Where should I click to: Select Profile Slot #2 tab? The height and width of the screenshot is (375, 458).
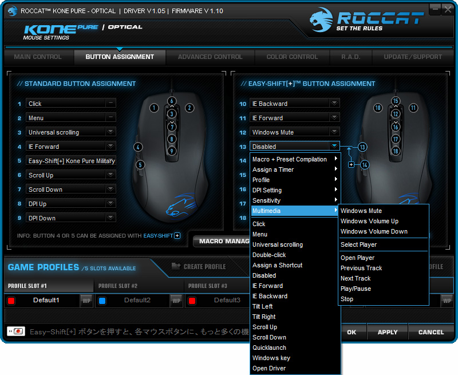[x=139, y=286]
